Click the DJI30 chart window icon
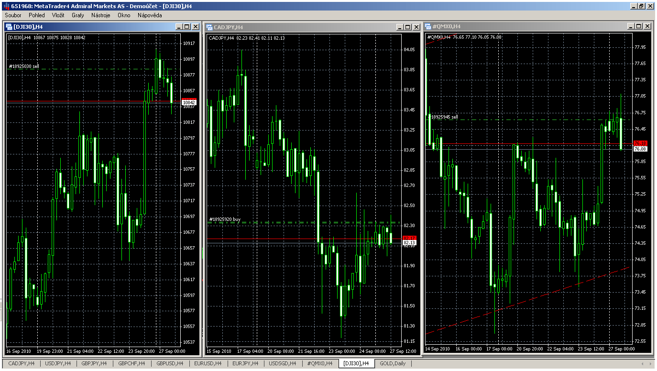Viewport: 657px width, 371px height. [x=9, y=27]
